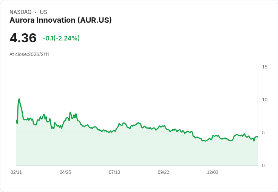Click the green -0.1(-2.24%) change value

(x=61, y=38)
